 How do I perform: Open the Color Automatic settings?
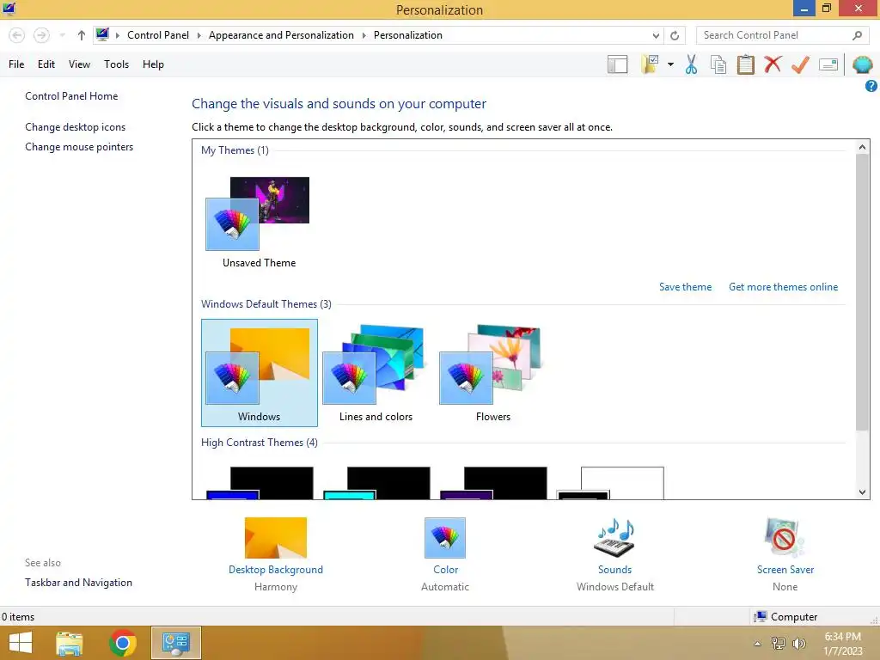click(445, 554)
